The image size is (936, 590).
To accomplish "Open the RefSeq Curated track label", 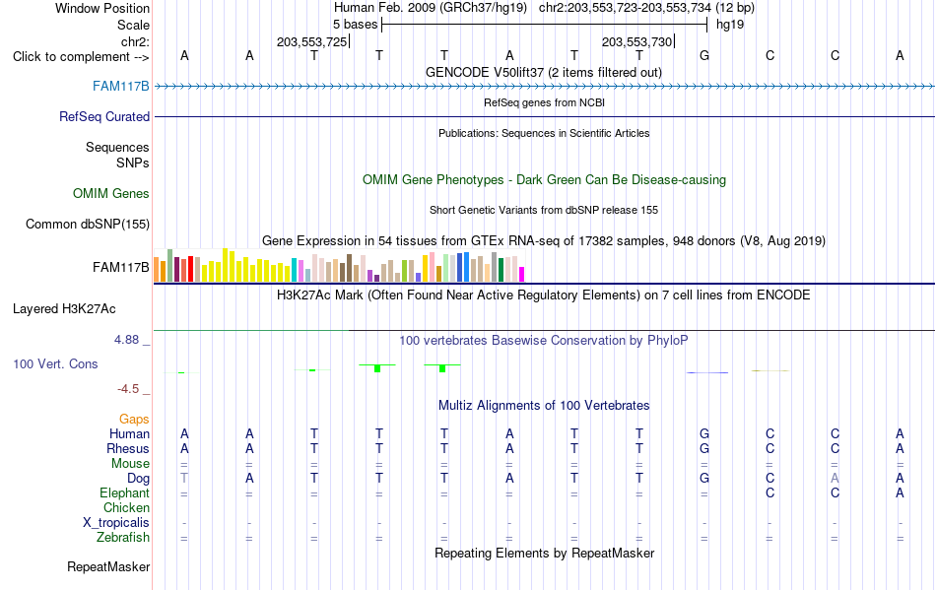I will coord(104,117).
